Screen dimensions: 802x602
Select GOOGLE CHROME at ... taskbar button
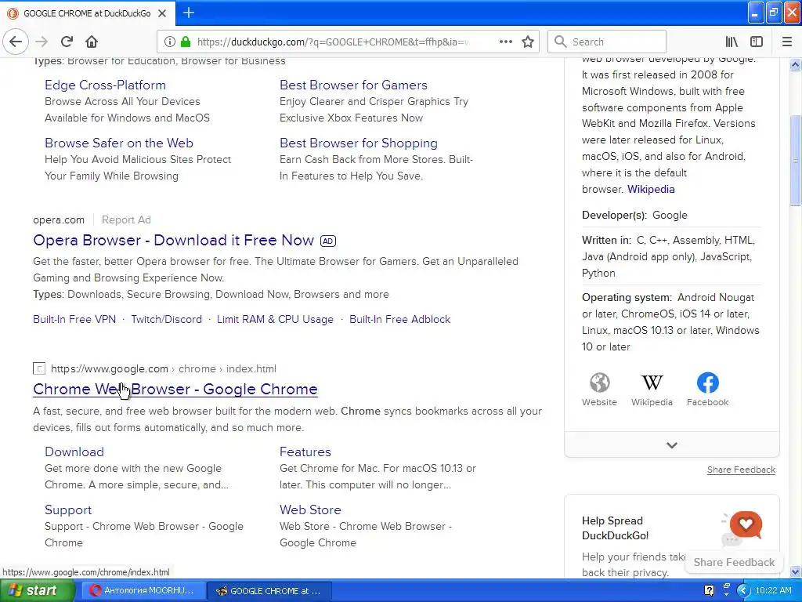point(269,591)
